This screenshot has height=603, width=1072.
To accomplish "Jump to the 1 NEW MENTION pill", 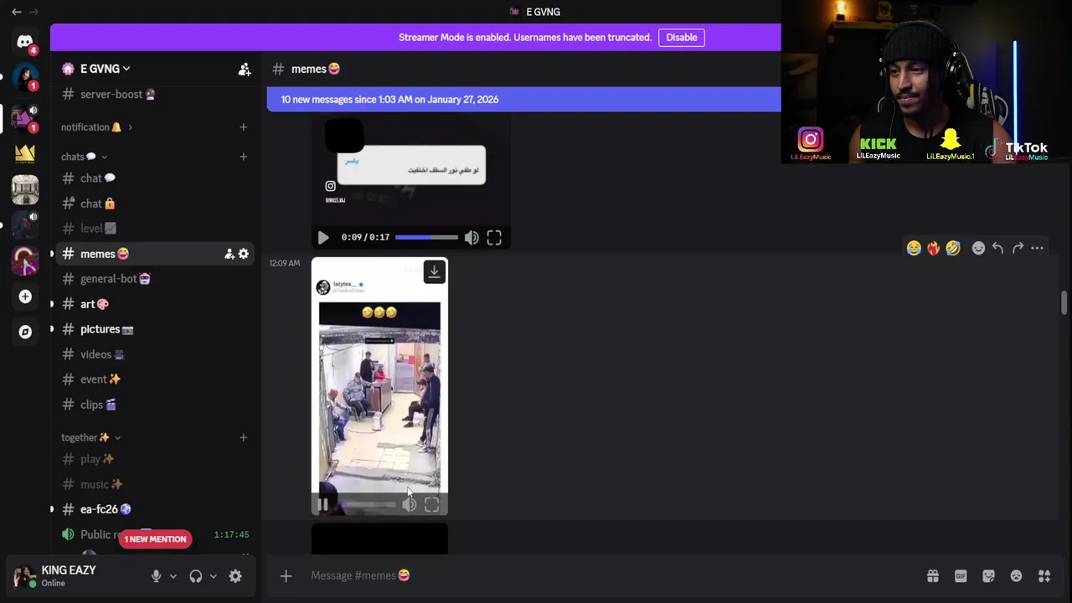I will [x=155, y=539].
